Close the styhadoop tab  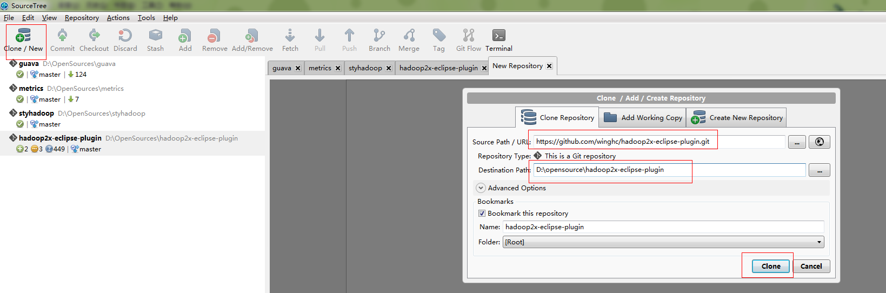point(389,68)
